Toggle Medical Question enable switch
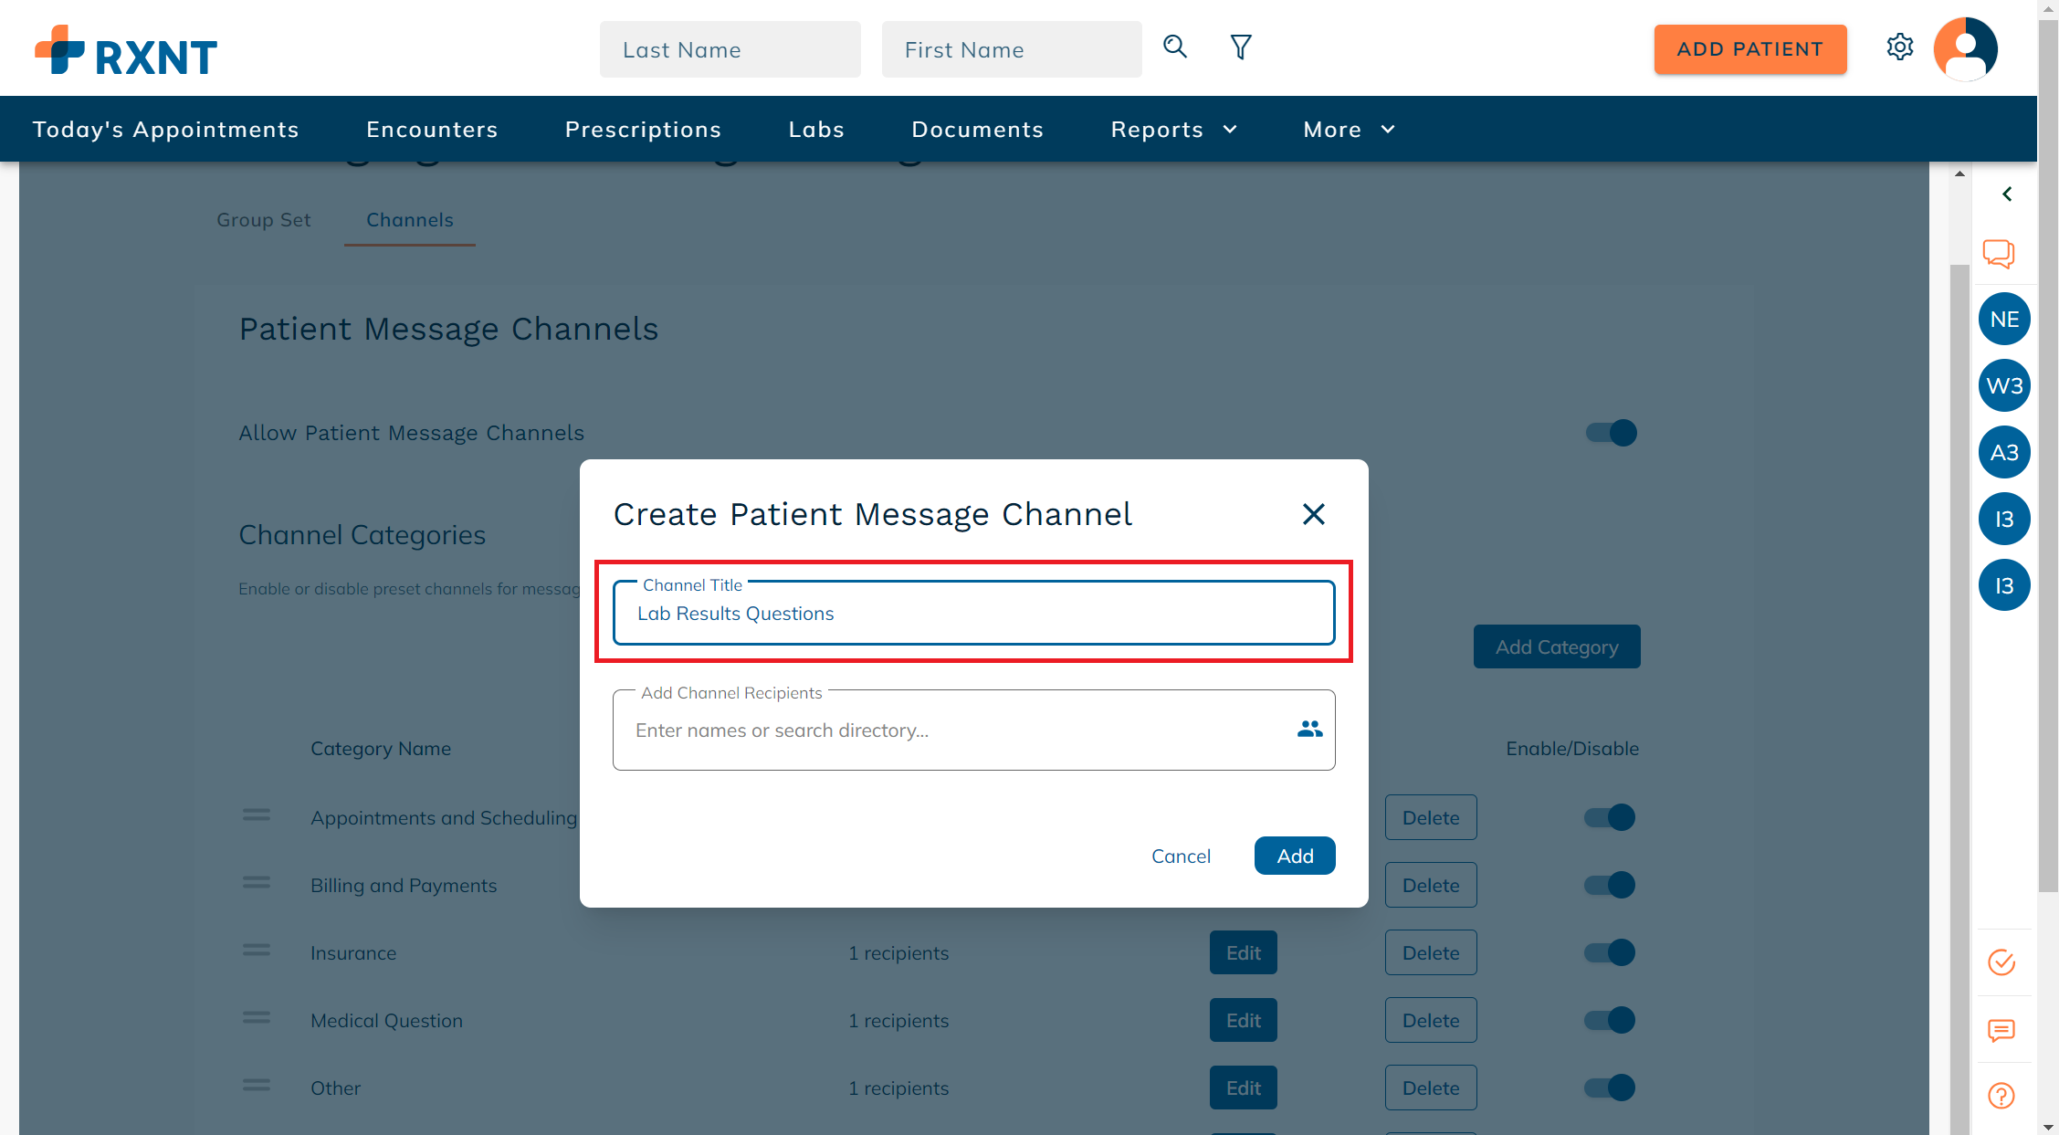The width and height of the screenshot is (2059, 1135). pyautogui.click(x=1610, y=1020)
